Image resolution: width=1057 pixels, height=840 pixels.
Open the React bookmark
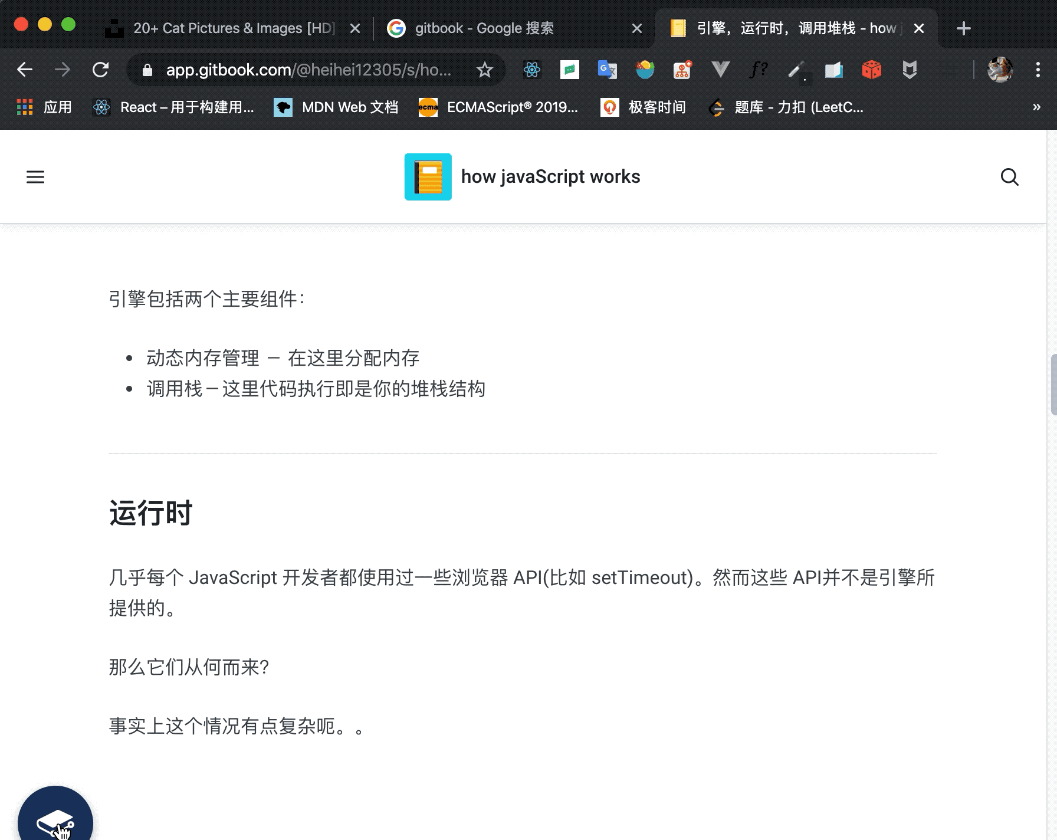[x=173, y=107]
